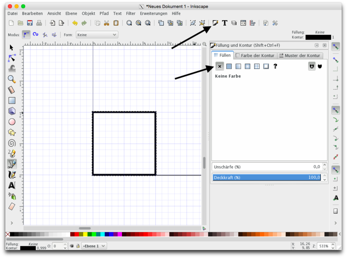Click the canvas horizontal scrollbar
This screenshot has height=258, width=347.
pyautogui.click(x=85, y=228)
